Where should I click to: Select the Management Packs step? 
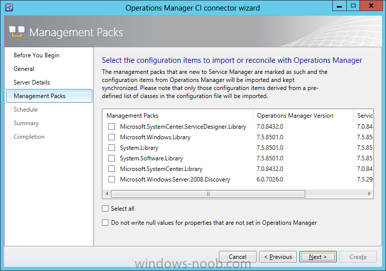click(49, 96)
